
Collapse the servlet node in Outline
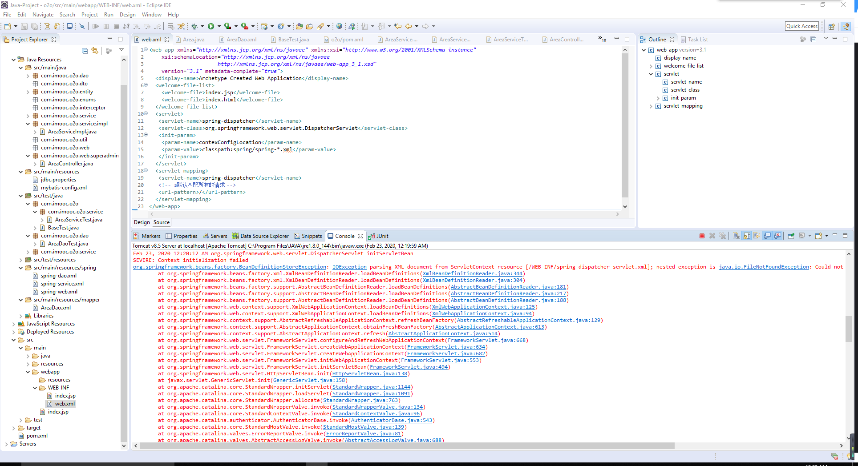point(651,74)
